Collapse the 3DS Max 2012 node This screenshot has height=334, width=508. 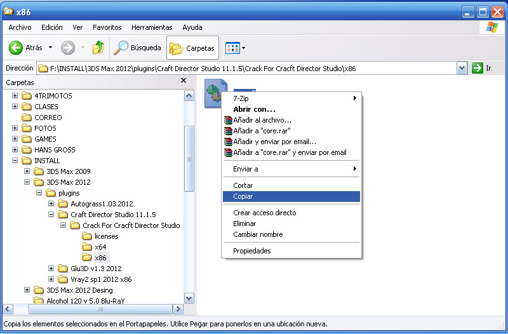click(x=27, y=182)
